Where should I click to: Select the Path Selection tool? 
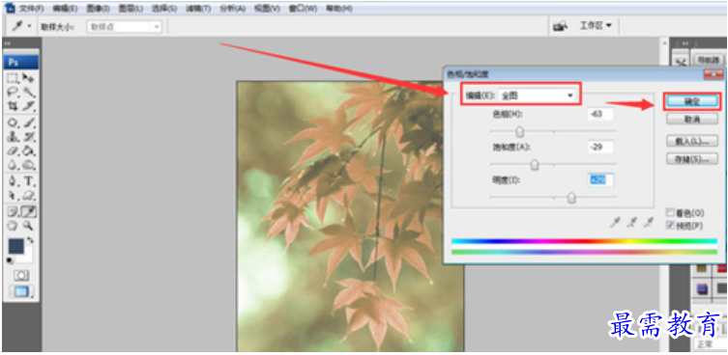tap(13, 195)
